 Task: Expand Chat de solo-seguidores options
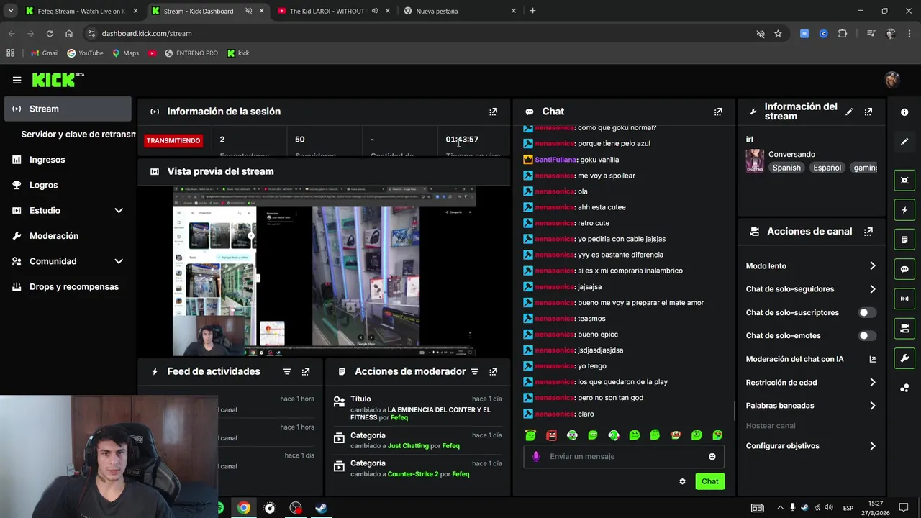pos(873,289)
